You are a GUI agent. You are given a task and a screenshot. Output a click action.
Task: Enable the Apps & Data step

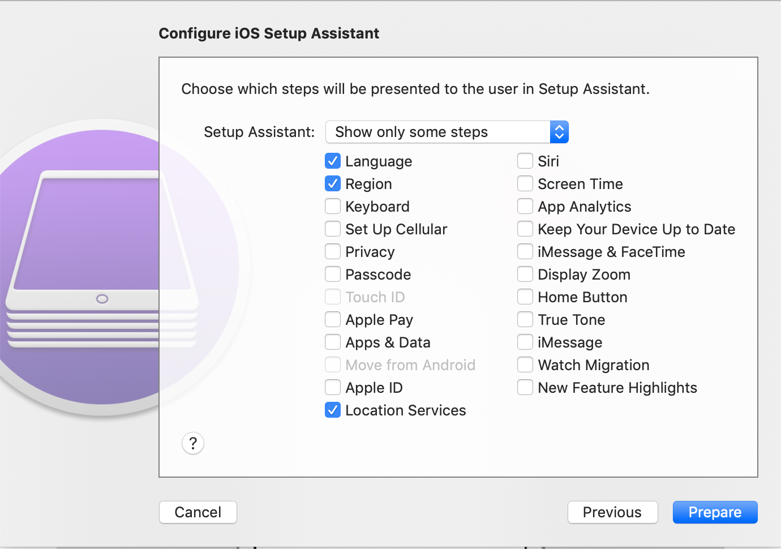tap(333, 342)
